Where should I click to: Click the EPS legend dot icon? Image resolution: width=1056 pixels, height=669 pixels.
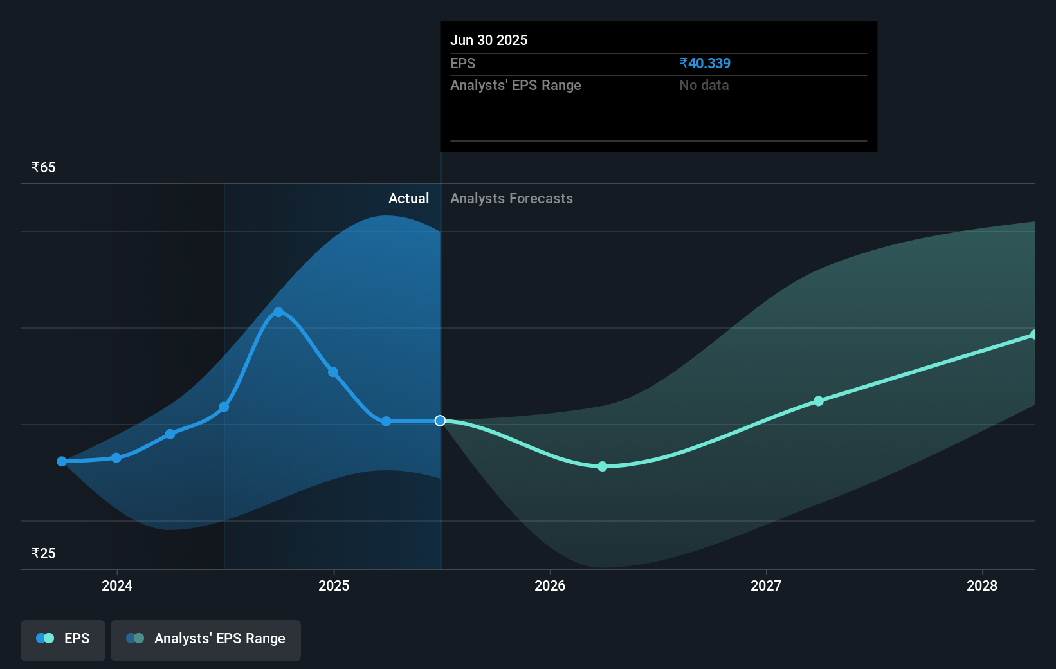point(44,638)
